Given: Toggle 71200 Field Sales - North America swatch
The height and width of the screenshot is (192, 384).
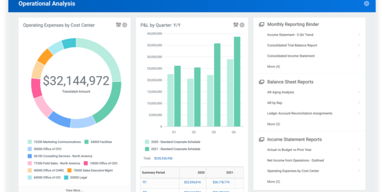Looking at the screenshot, I should click(30, 163).
